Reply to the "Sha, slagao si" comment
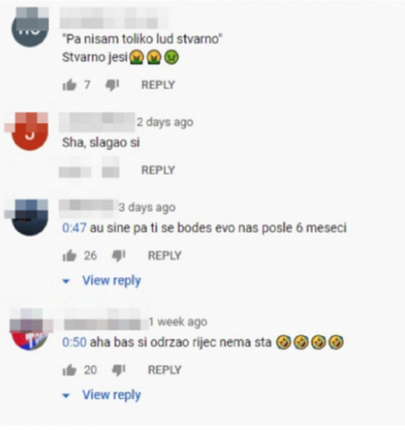Screen dimensions: 405x430 (158, 170)
